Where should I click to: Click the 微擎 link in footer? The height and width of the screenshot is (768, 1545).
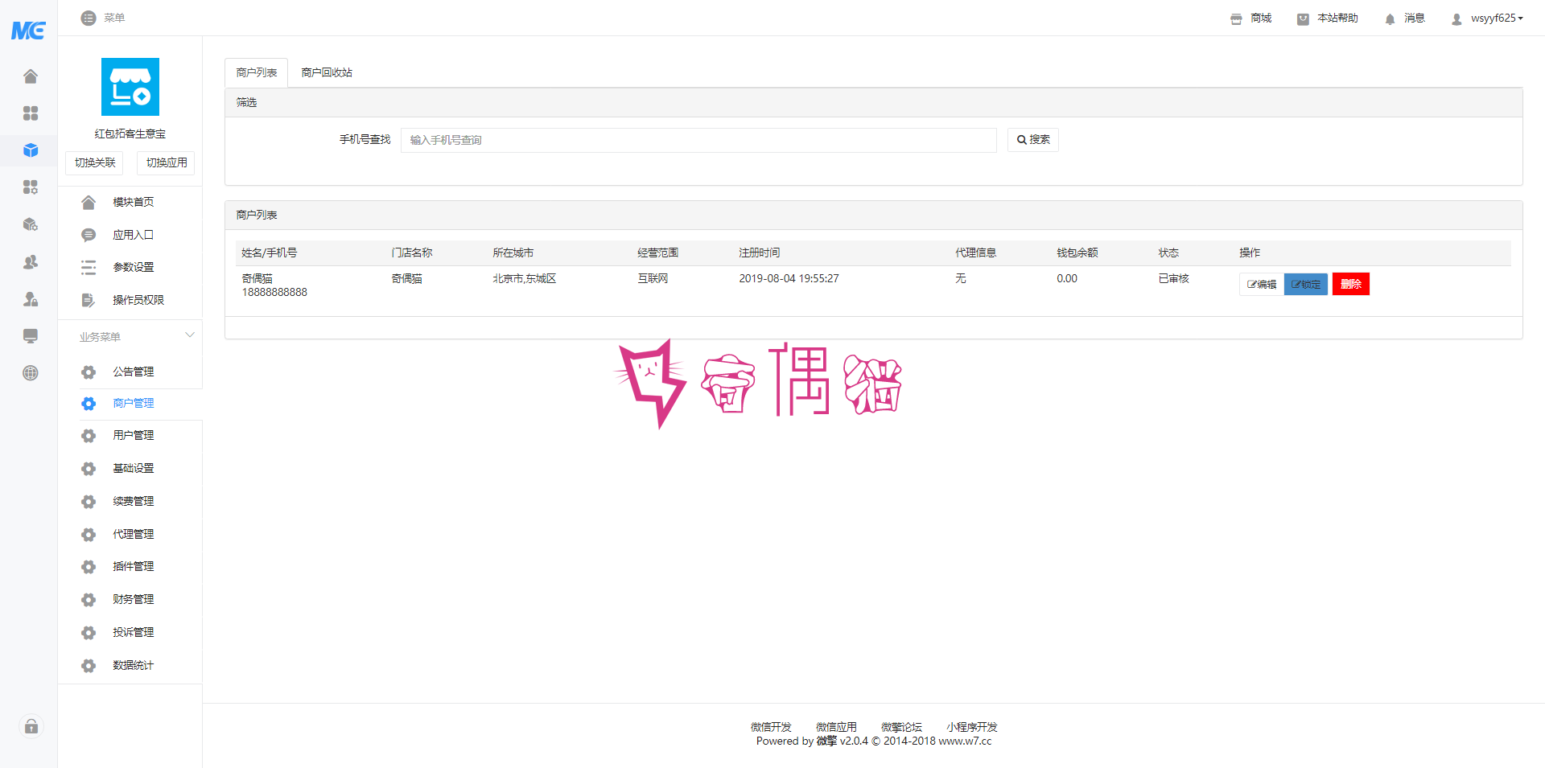(x=826, y=741)
